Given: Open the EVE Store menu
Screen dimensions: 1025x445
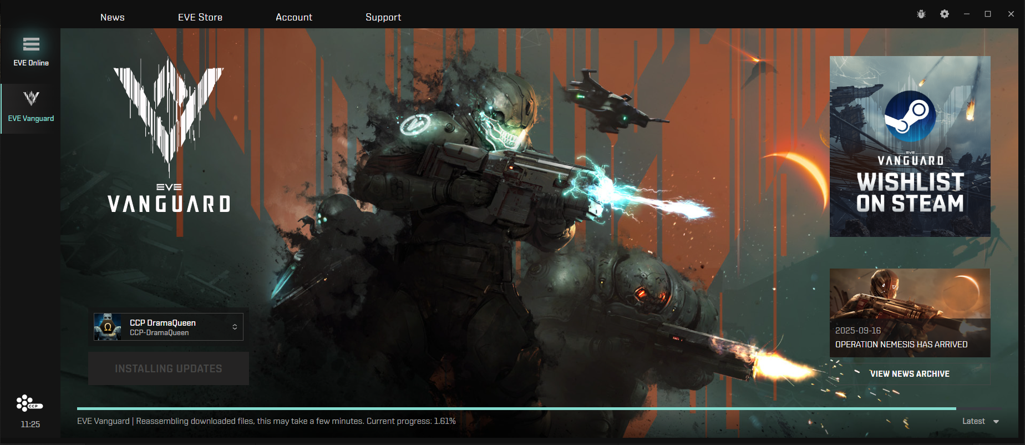Looking at the screenshot, I should click(x=200, y=17).
